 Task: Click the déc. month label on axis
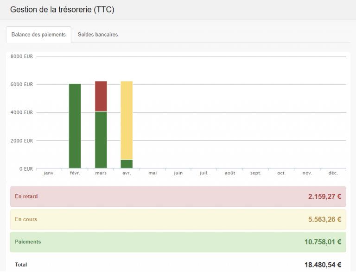(x=333, y=173)
